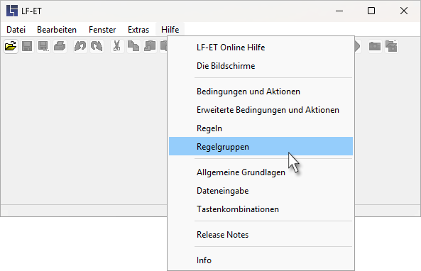Click the save diskette toolbar icon

point(27,46)
